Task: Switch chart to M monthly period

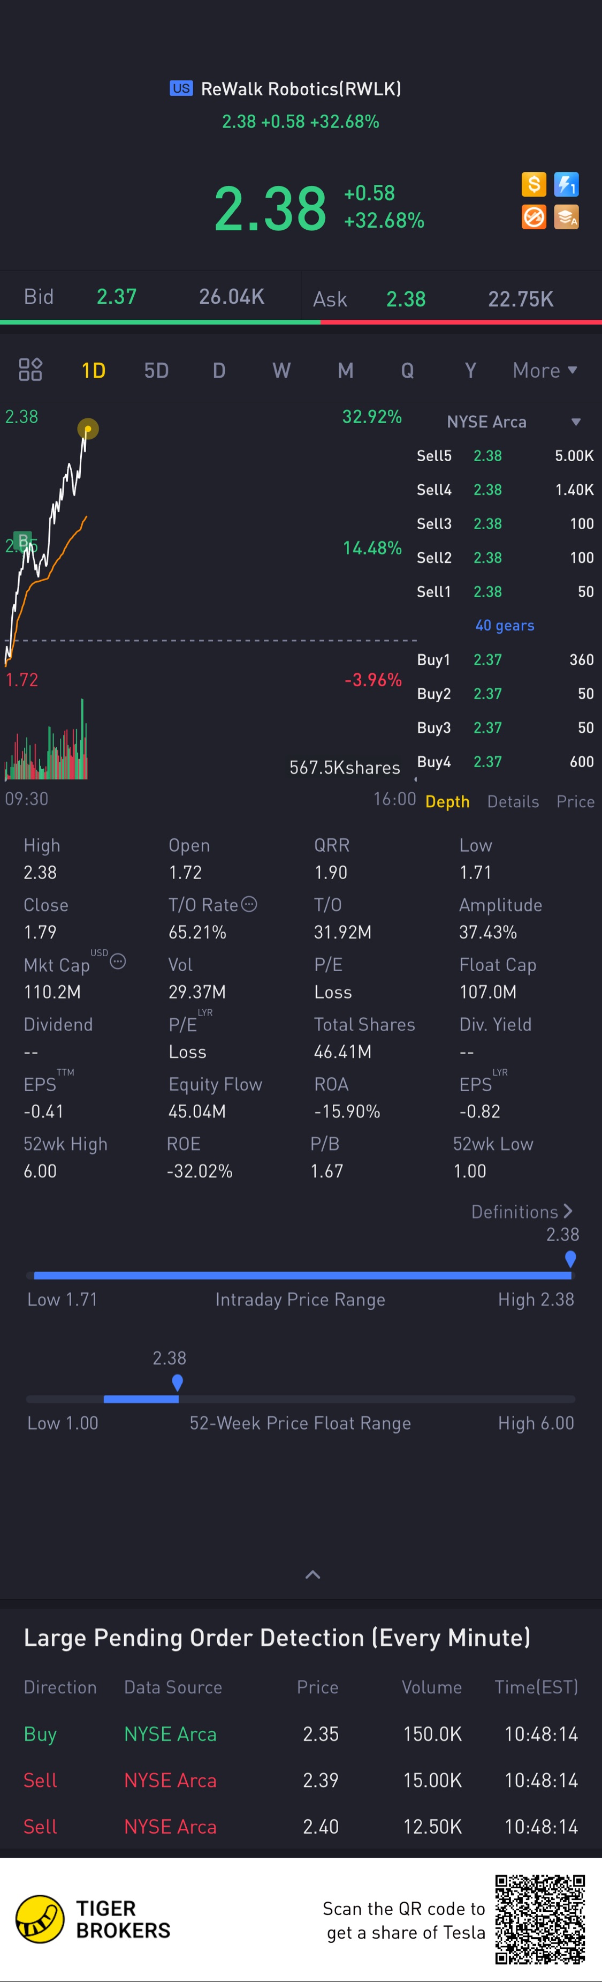Action: coord(346,371)
